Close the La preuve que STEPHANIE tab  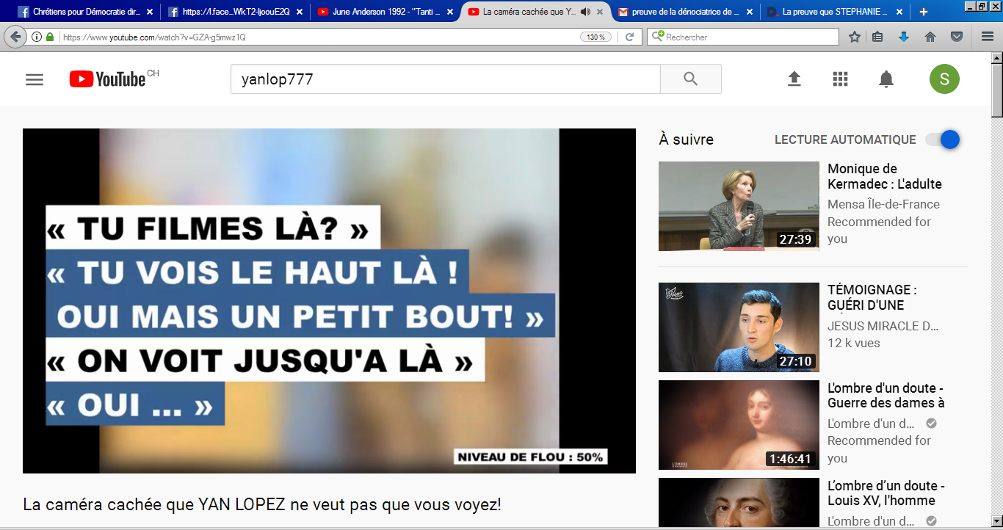[899, 12]
